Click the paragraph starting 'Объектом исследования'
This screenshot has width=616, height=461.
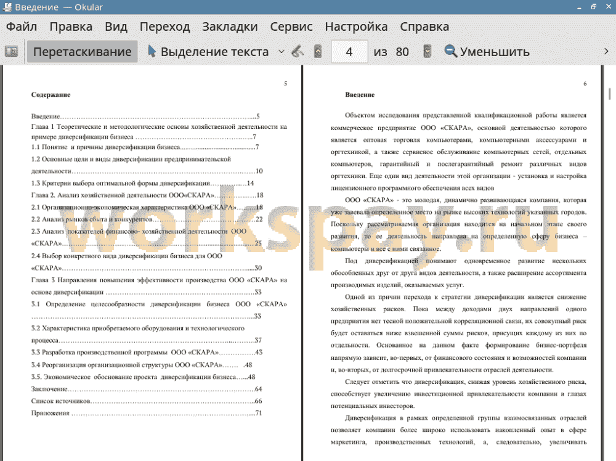pos(458,152)
